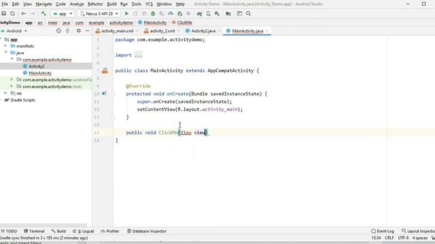This screenshot has height=244, width=435.
Task: Expand com.example.activitydemo (androidTest) package
Action: tap(12, 80)
